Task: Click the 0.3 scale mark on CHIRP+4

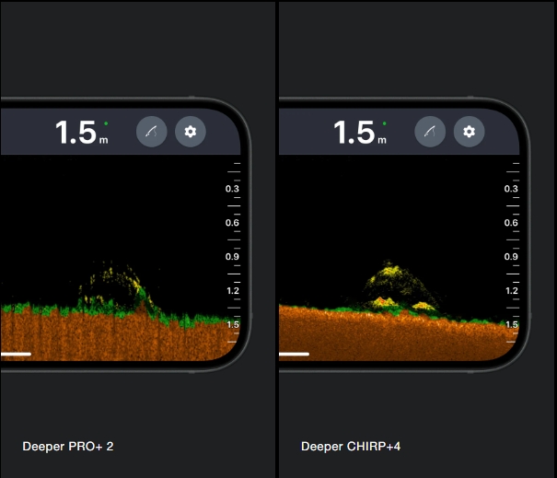Action: 511,189
